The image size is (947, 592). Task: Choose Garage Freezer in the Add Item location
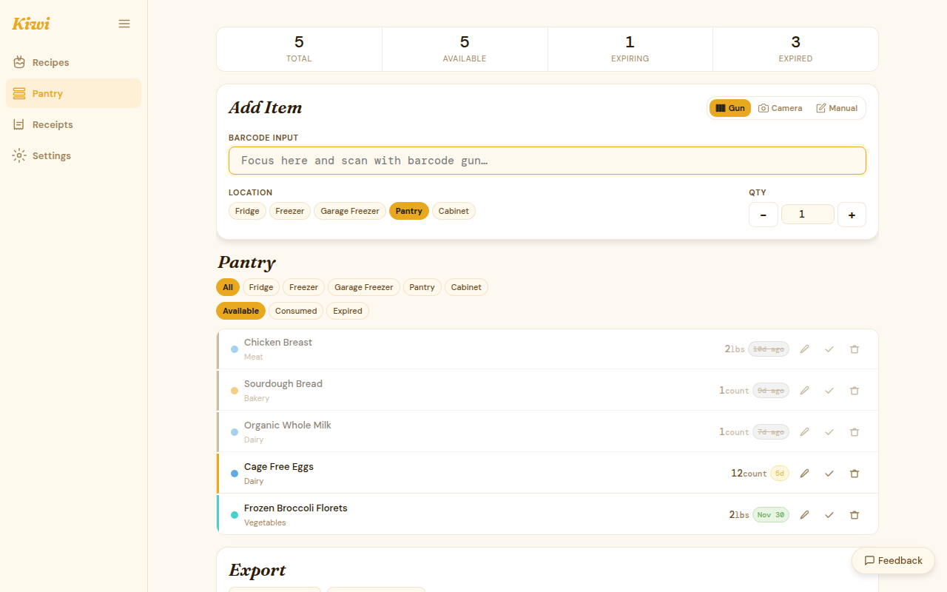tap(350, 211)
